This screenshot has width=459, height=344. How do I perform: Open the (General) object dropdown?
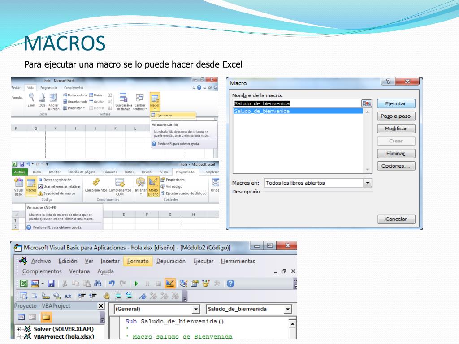[196, 309]
